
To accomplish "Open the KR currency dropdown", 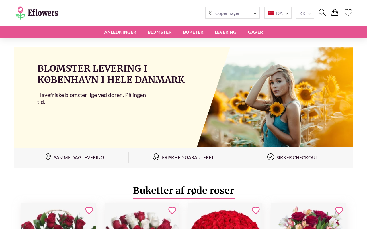I will (305, 13).
